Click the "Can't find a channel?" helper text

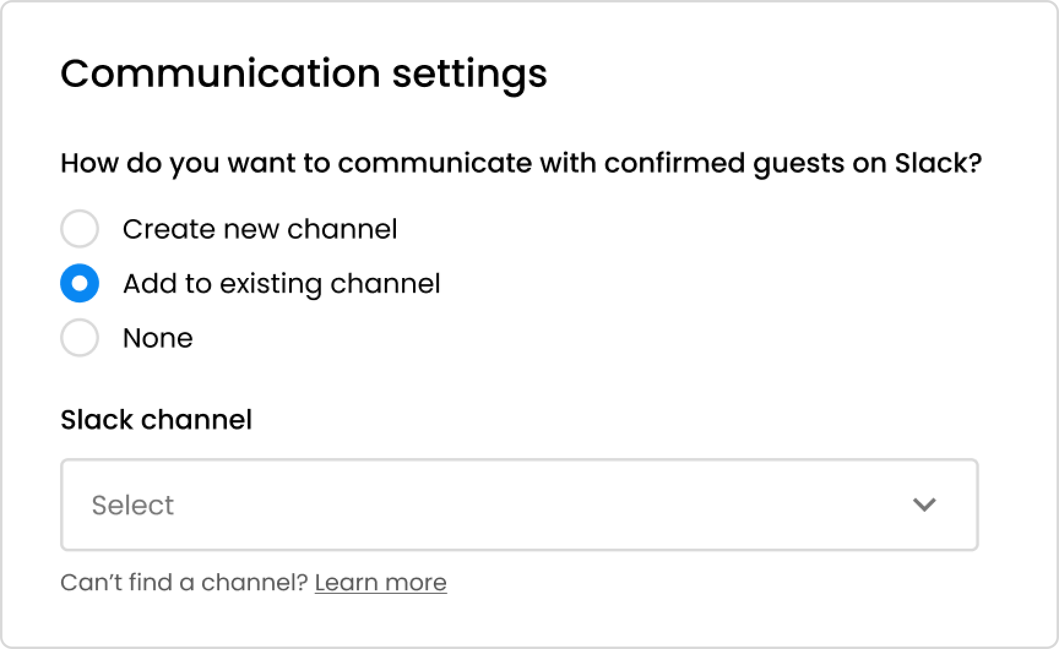(184, 582)
